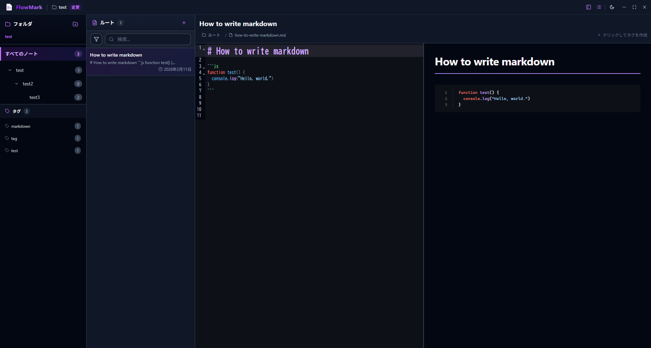Select the 'How to write markdown' note card

pos(140,61)
